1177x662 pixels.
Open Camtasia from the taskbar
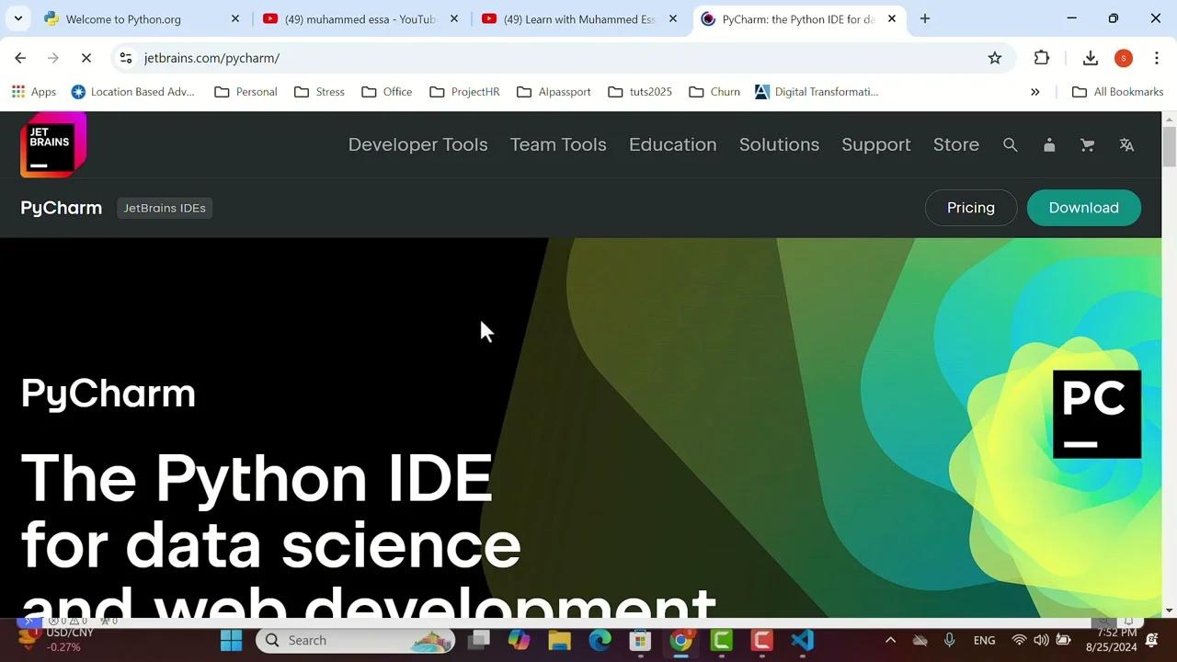[x=761, y=640]
